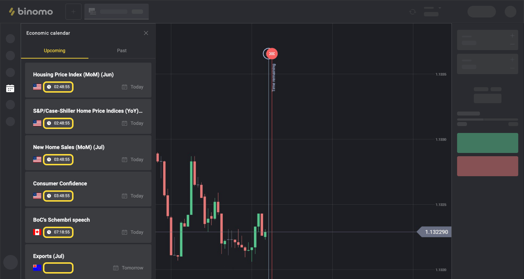The image size is (524, 279).
Task: Click the Canada flag on BoC's Schembri speech
Action: click(37, 232)
